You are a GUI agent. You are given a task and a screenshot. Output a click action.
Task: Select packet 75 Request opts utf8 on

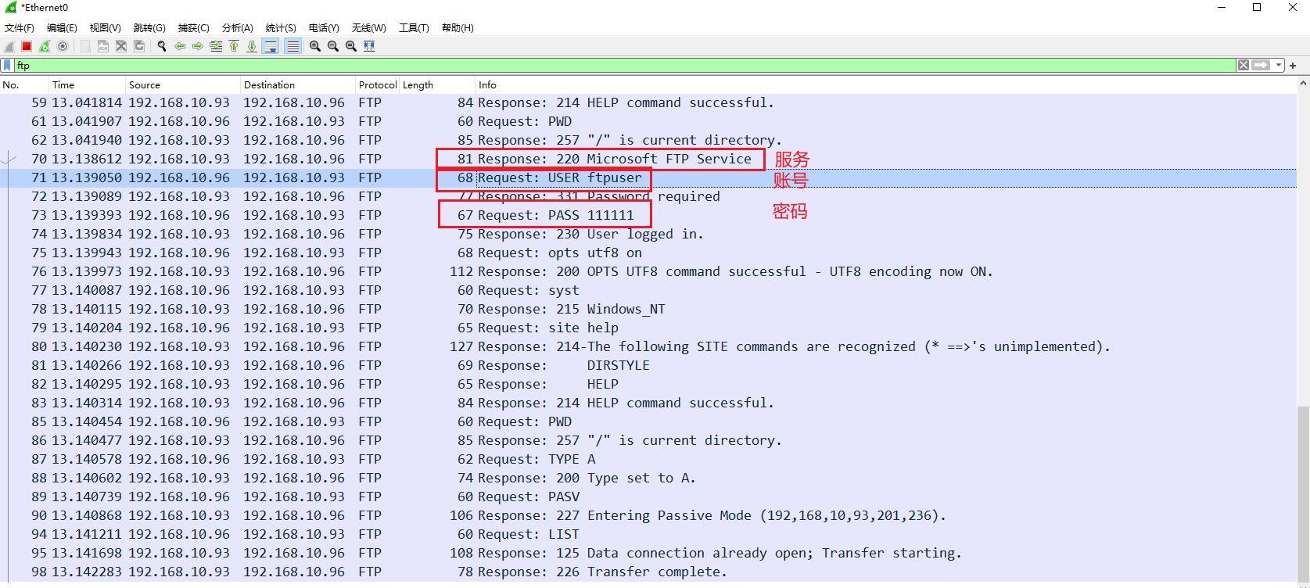[x=648, y=253]
